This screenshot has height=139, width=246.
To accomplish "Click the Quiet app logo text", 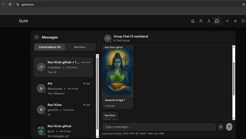I will [24, 21].
